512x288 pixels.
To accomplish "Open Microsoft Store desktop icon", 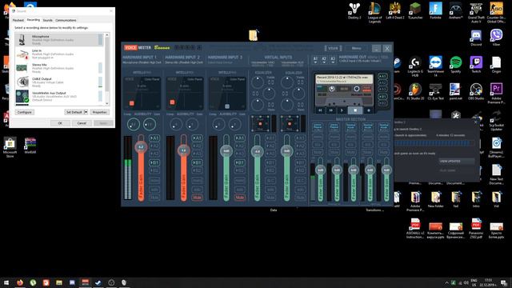I will [10, 147].
